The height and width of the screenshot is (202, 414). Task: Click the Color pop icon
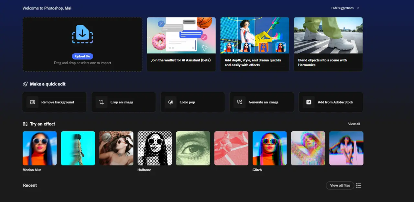coord(170,102)
